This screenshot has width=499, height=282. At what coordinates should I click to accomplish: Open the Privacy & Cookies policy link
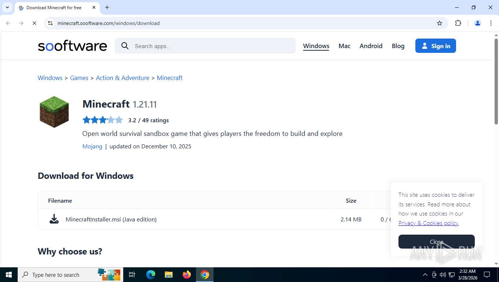pos(429,223)
